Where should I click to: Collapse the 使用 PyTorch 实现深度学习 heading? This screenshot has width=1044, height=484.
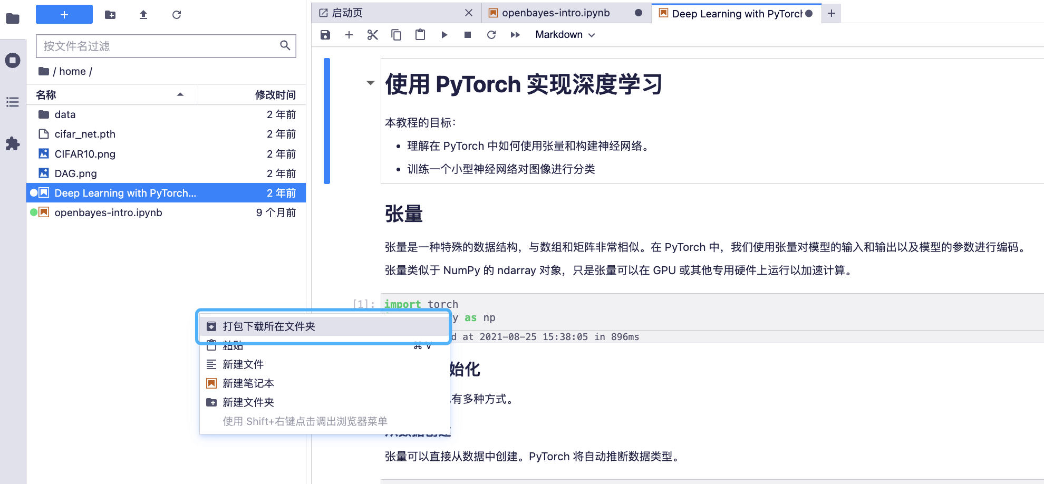(371, 83)
